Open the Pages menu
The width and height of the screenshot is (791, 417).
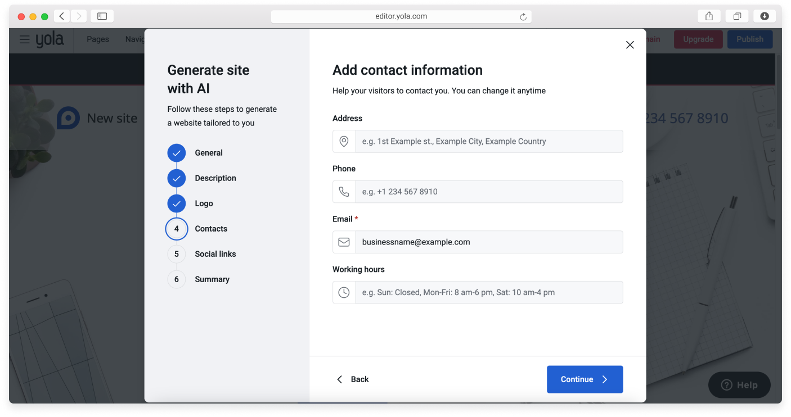pyautogui.click(x=98, y=39)
